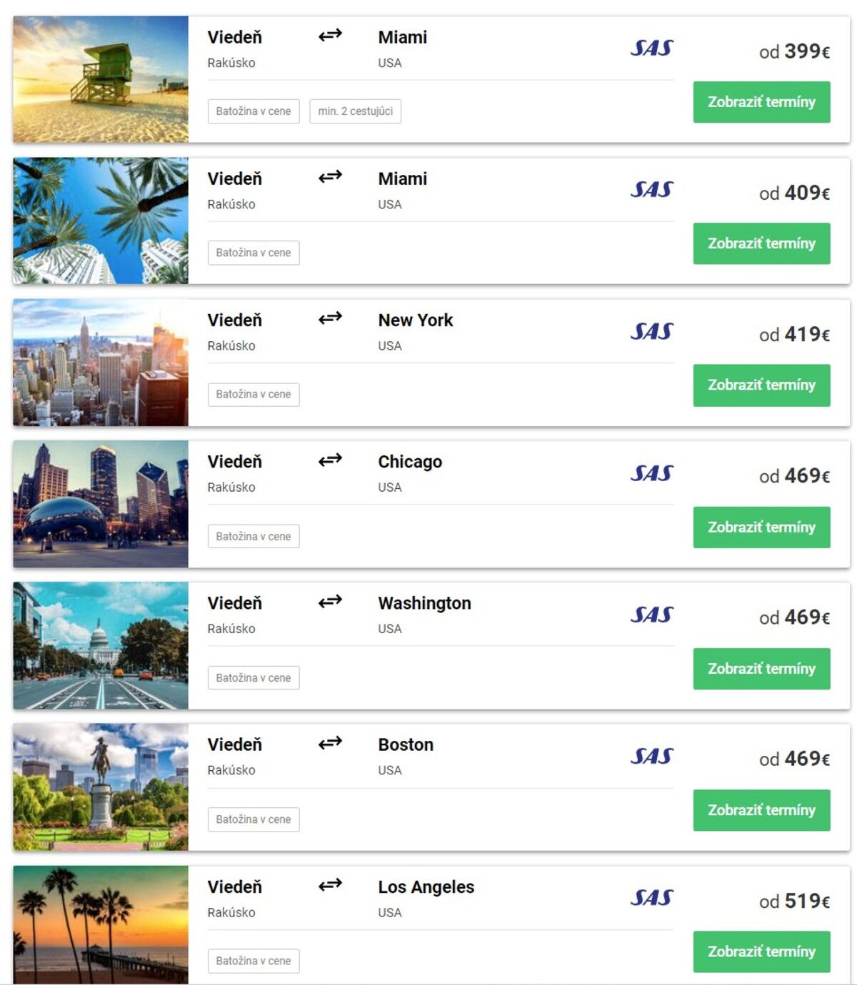The image size is (857, 985).
Task: View dates for Los Angeles from 519€
Action: pyautogui.click(x=761, y=951)
